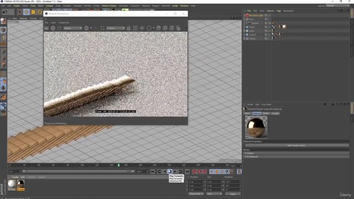The height and width of the screenshot is (199, 354).
Task: Go to end of animation
Action: coord(188,172)
